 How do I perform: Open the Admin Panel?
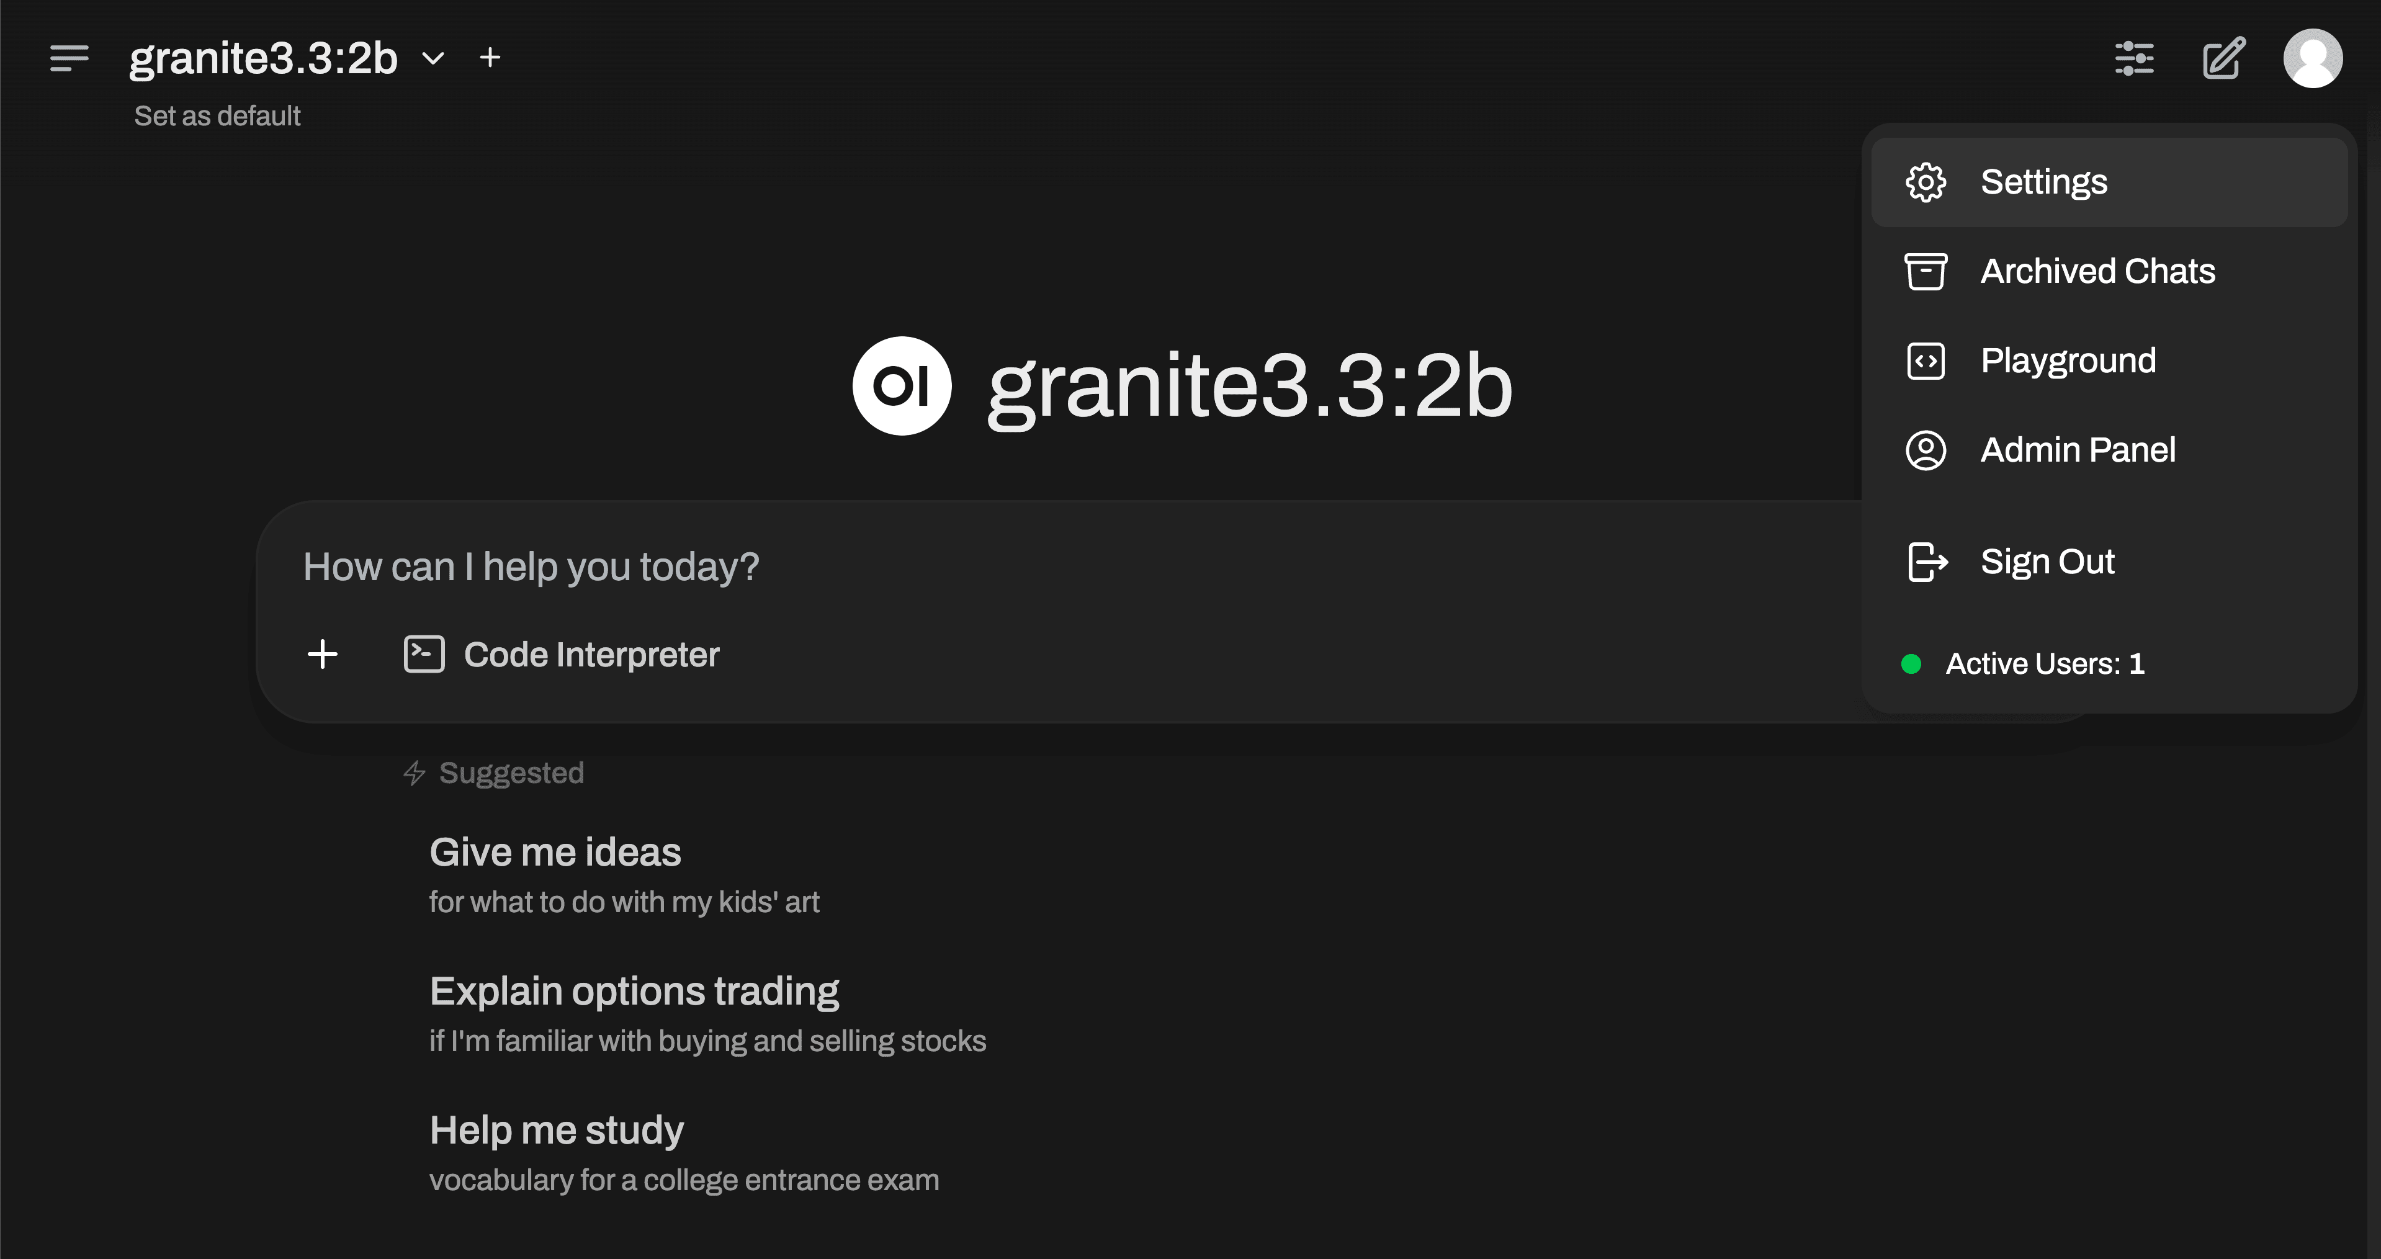tap(2079, 450)
